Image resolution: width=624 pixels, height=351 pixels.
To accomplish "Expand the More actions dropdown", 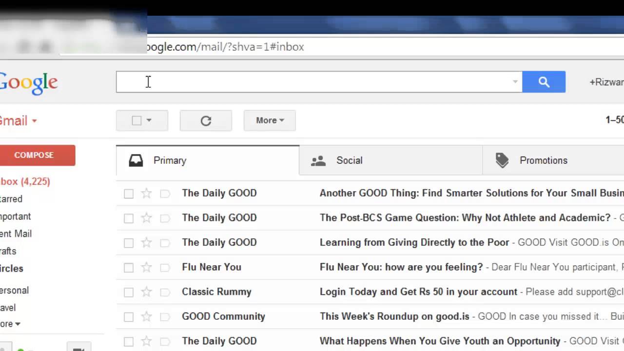I will (270, 120).
